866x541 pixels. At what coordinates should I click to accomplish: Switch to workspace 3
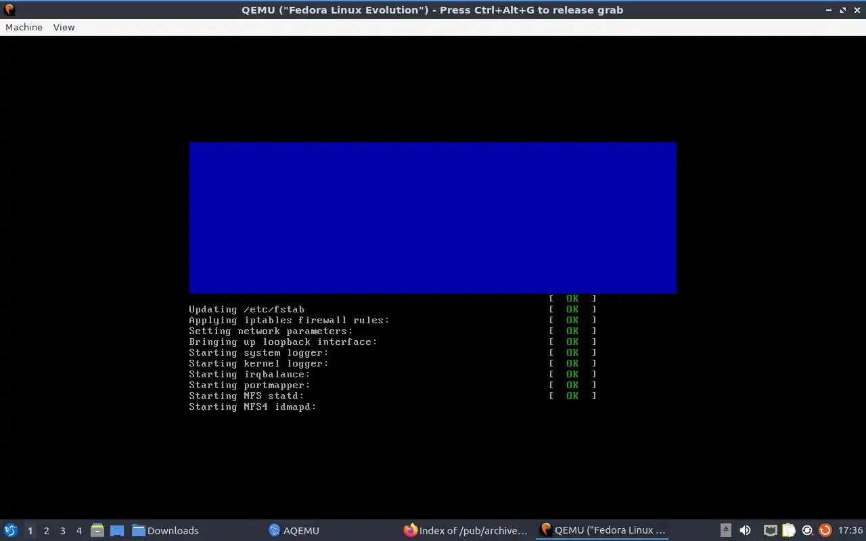pyautogui.click(x=62, y=531)
